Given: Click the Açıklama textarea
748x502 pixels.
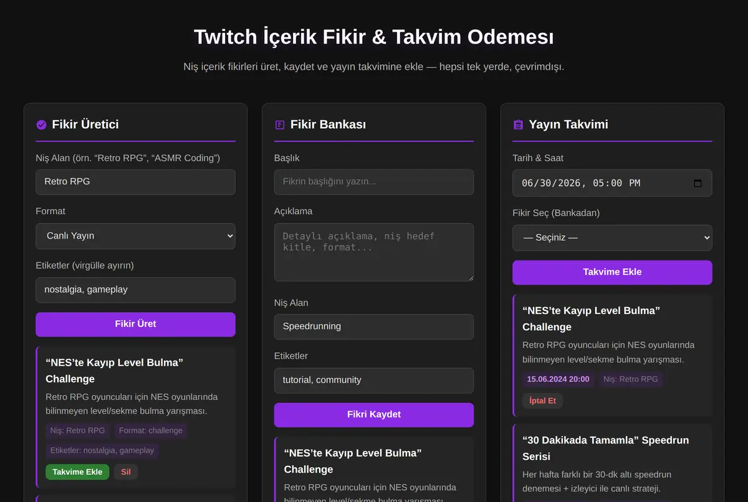Looking at the screenshot, I should [374, 252].
